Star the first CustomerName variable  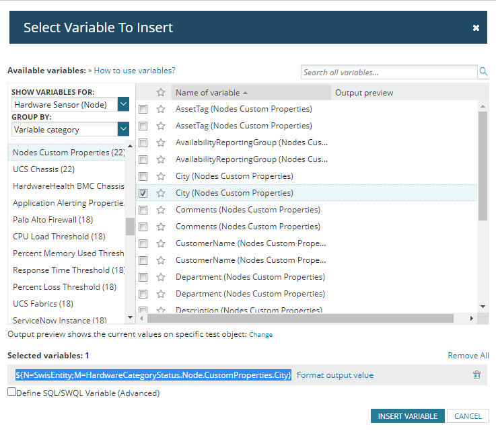coord(161,243)
